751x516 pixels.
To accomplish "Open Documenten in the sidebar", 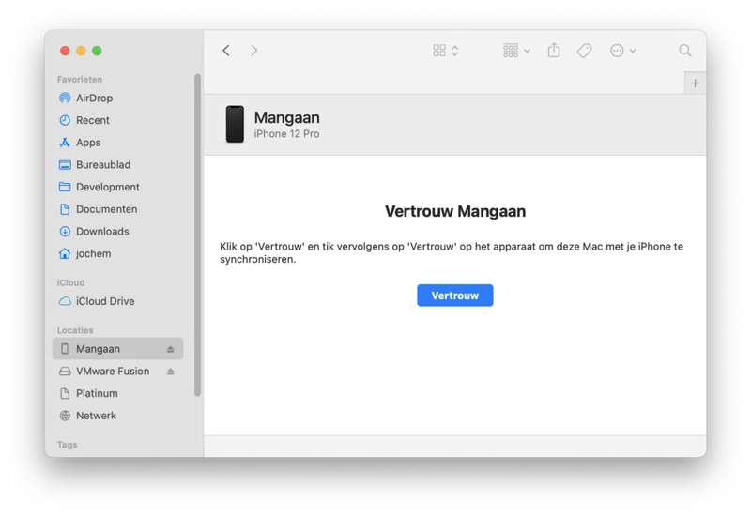I will pos(117,209).
